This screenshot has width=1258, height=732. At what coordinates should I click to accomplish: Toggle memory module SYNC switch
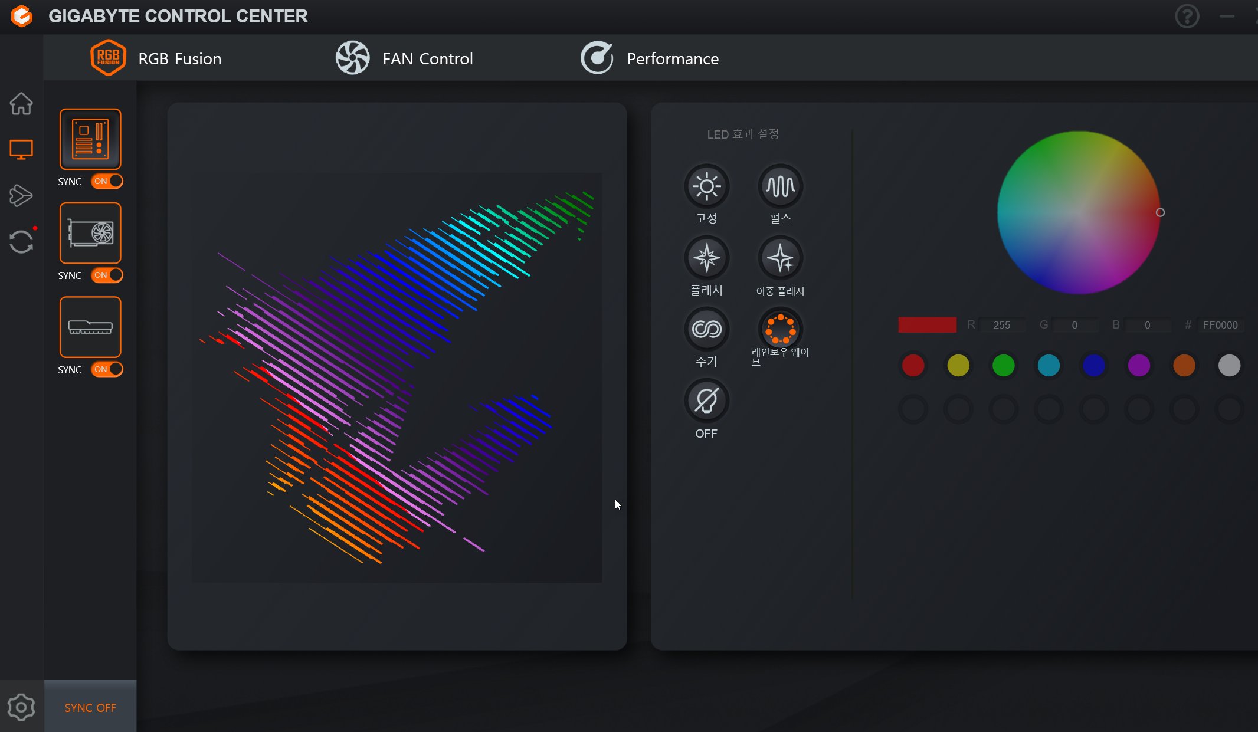click(x=107, y=369)
